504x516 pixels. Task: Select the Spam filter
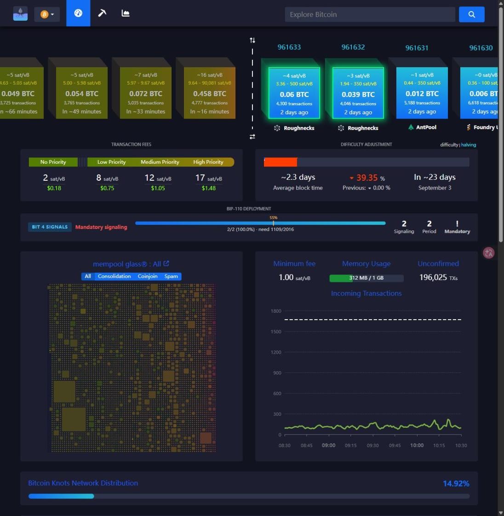(171, 276)
